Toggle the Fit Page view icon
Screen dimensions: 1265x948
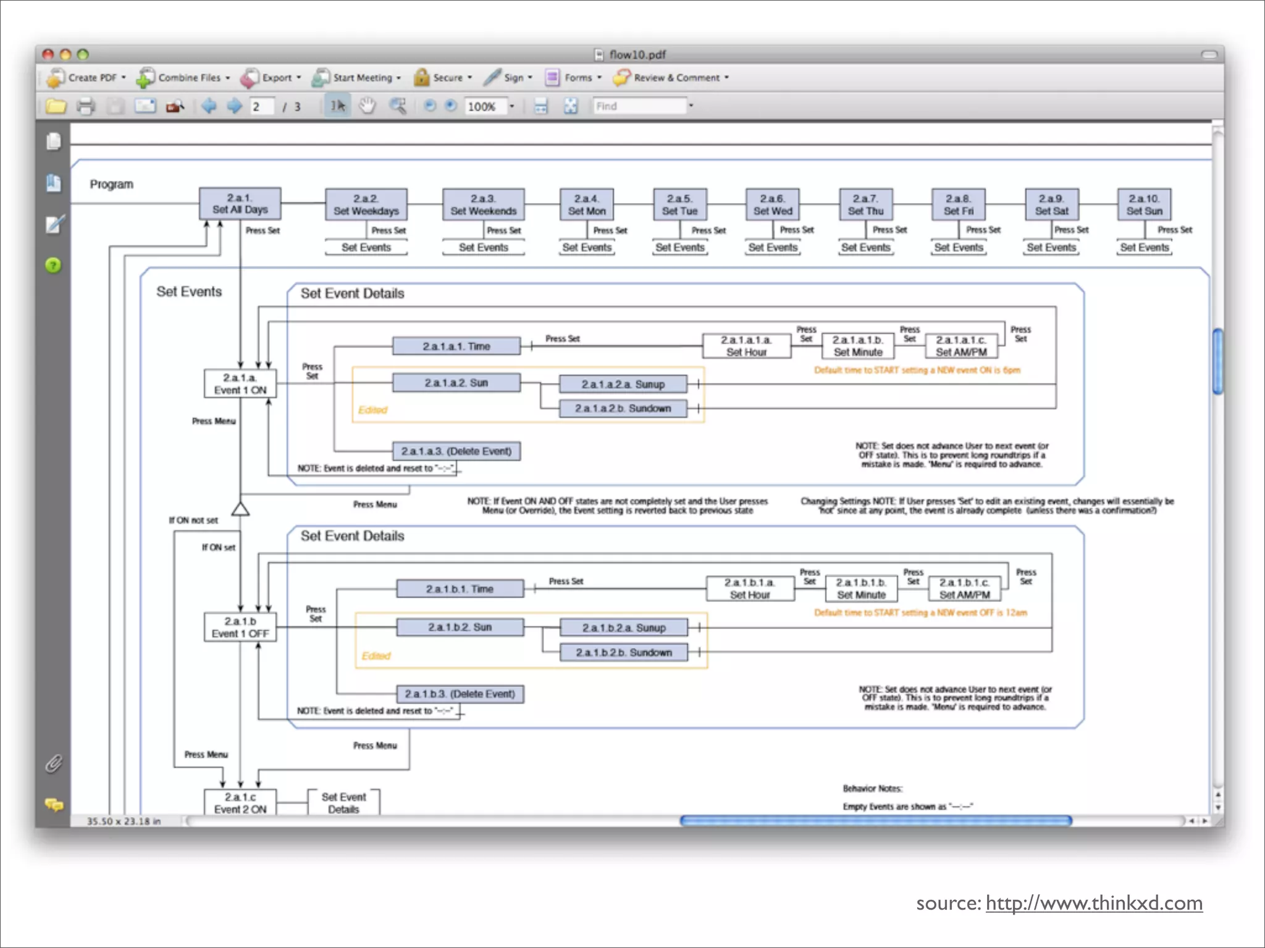[x=571, y=106]
